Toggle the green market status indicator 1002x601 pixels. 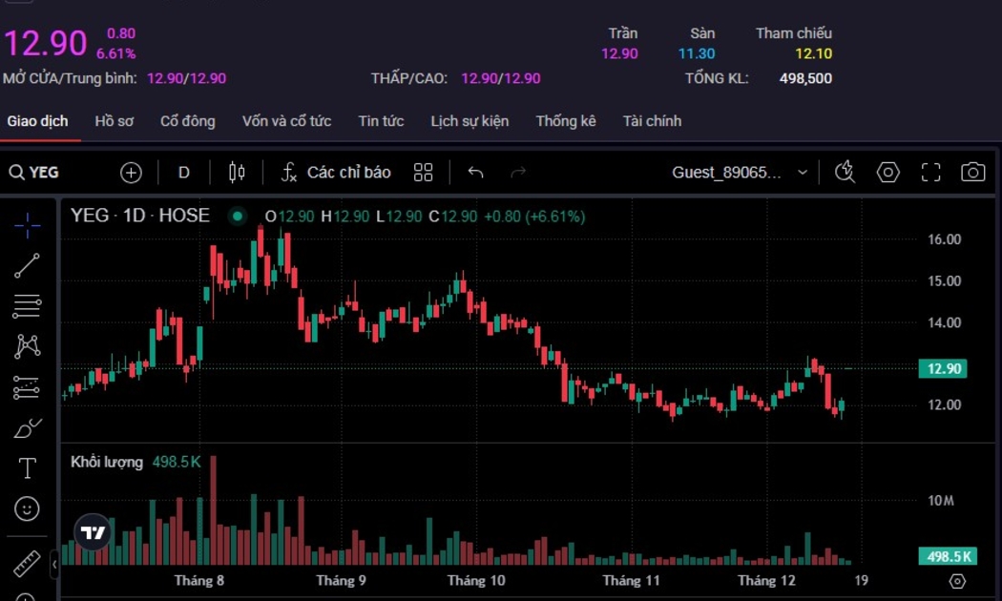click(x=237, y=217)
